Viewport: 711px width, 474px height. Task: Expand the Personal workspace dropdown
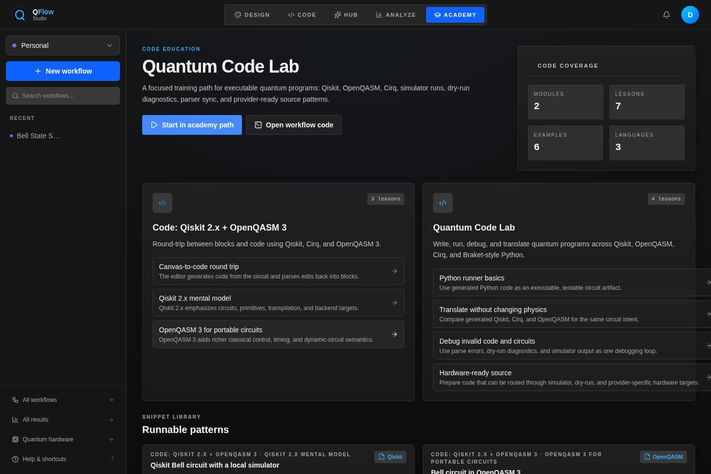(x=63, y=45)
